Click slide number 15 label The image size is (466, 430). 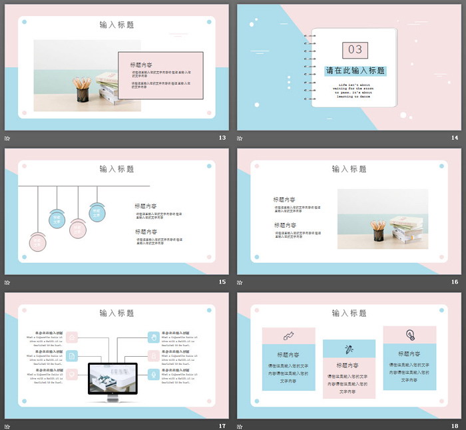[222, 282]
